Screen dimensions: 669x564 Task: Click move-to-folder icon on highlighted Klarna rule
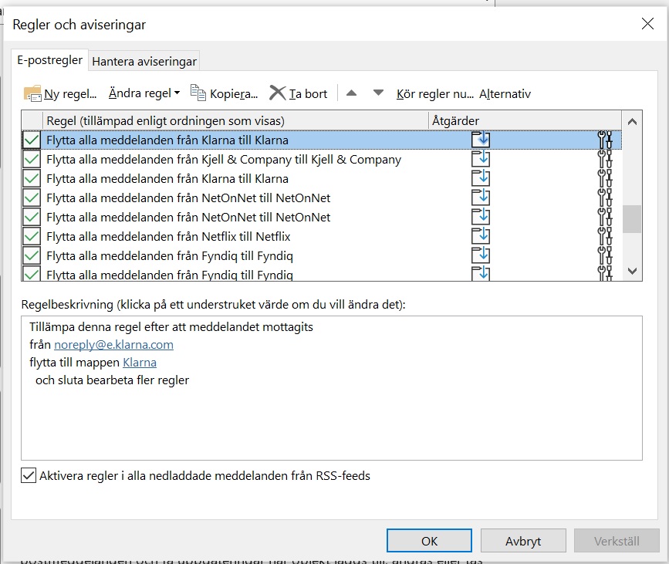tap(481, 140)
